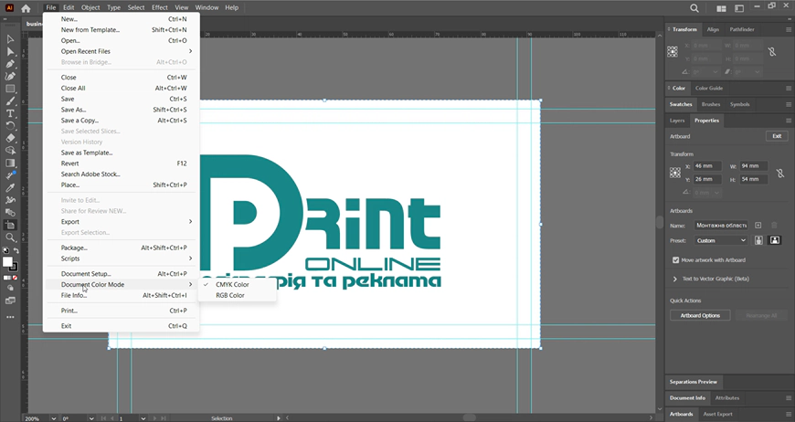This screenshot has height=422, width=795.
Task: Click the Stroke color swatch
Action: point(14,267)
